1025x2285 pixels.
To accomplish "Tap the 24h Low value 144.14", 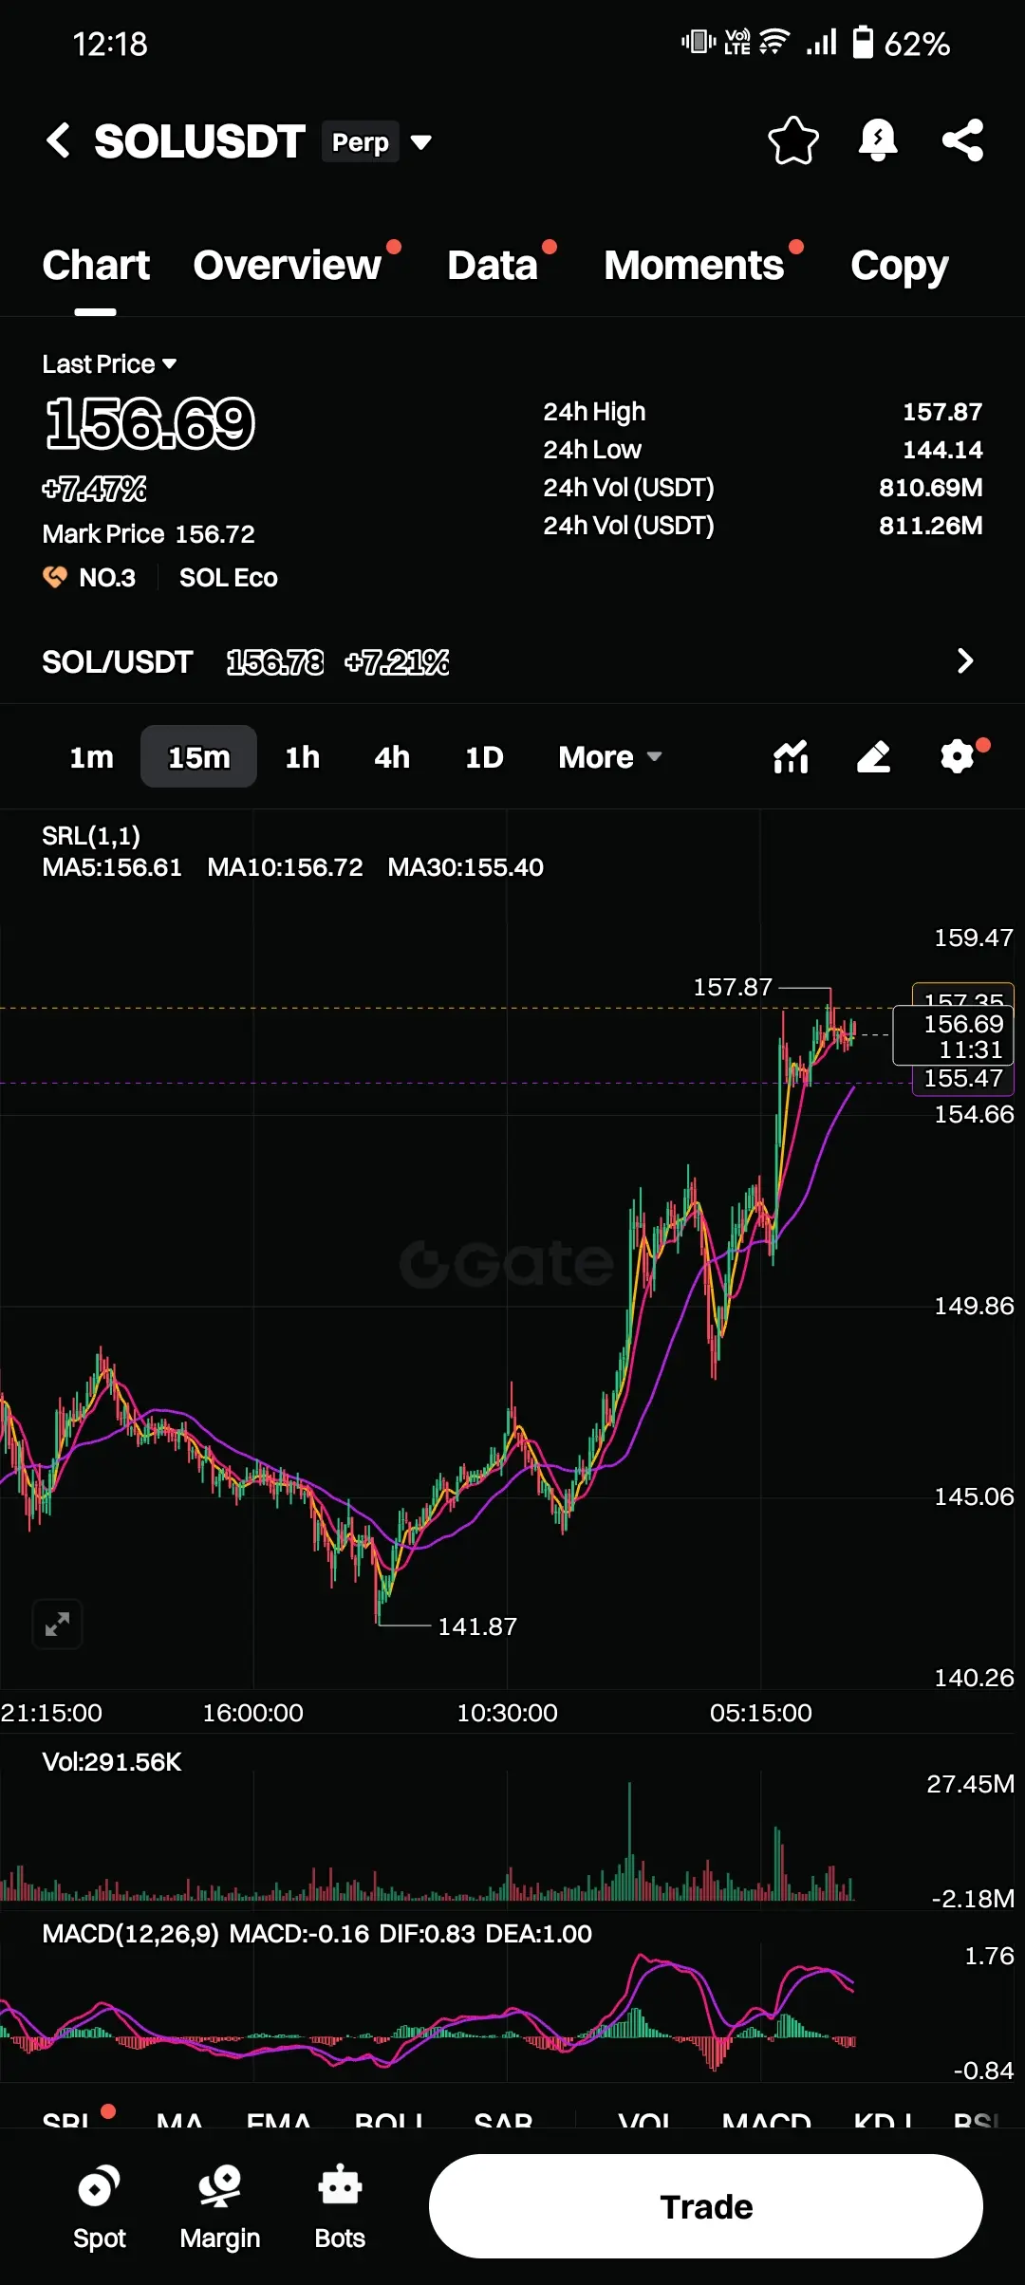I will (x=942, y=450).
